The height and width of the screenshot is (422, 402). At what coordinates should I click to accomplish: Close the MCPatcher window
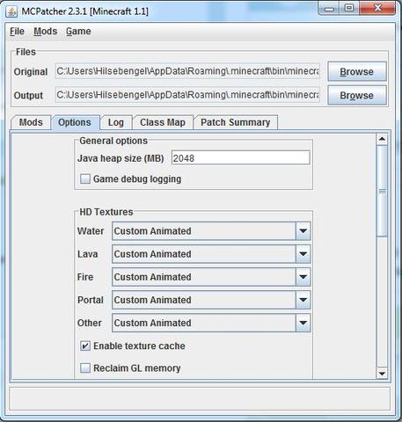[377, 8]
